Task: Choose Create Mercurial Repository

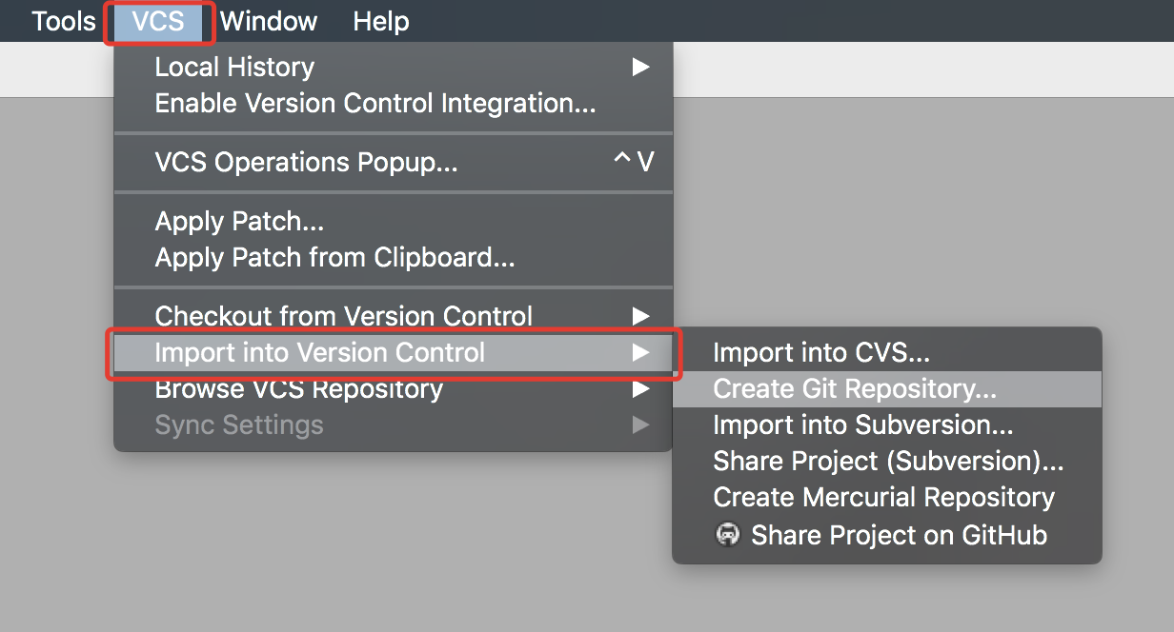Action: coord(887,497)
